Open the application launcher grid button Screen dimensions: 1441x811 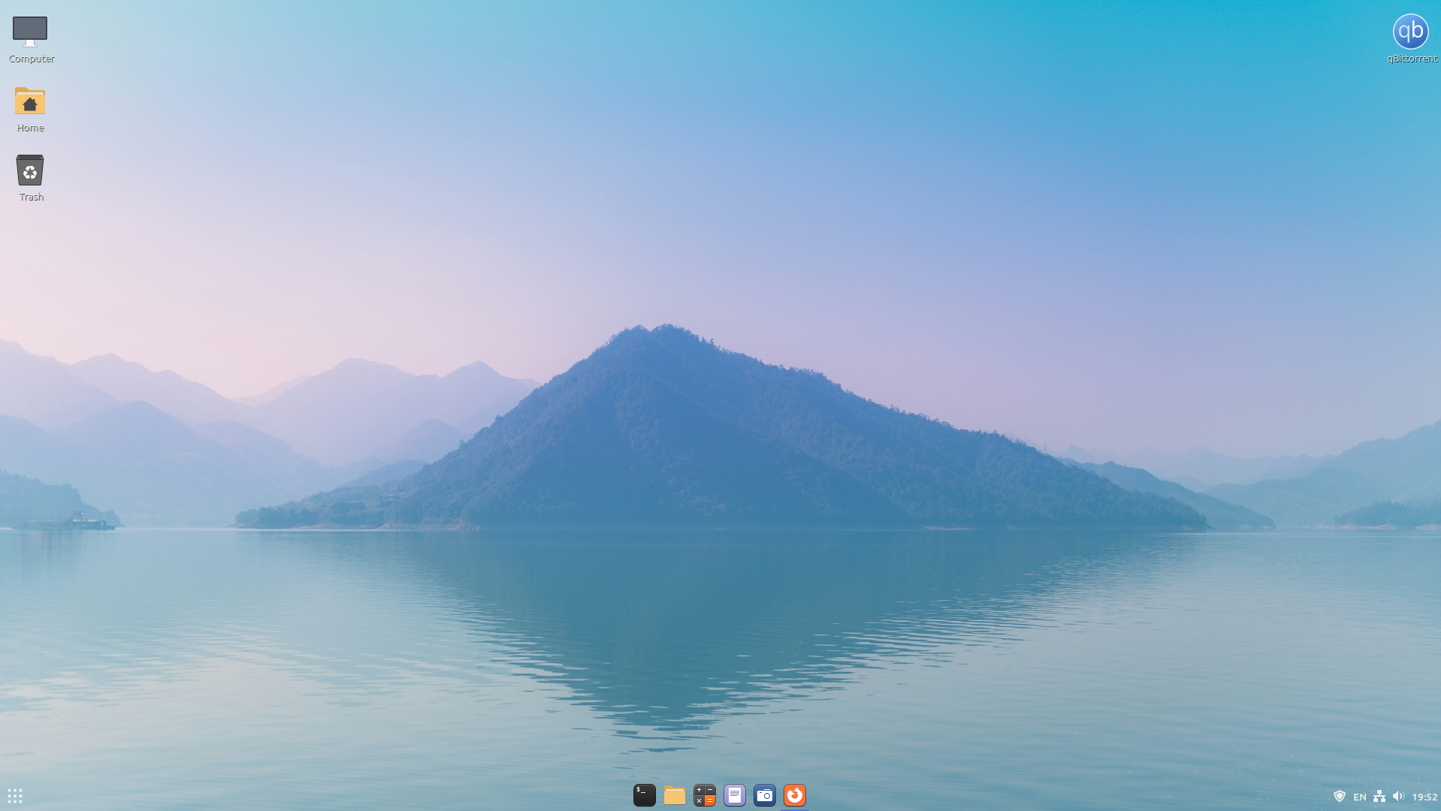(x=15, y=796)
